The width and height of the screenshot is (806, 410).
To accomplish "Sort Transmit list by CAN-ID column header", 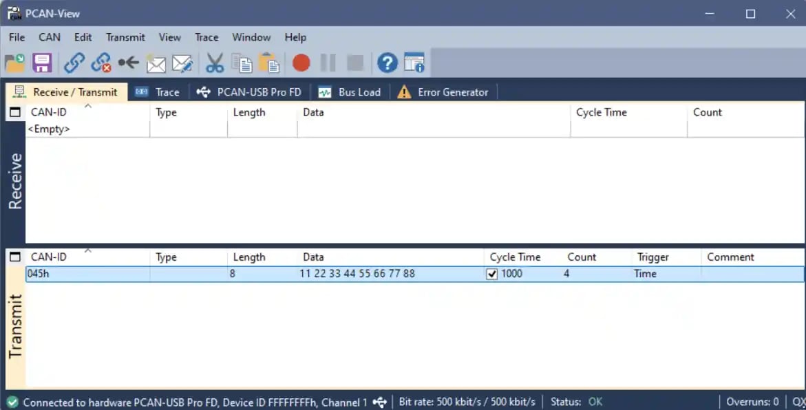I will (x=87, y=257).
